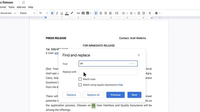Expand bulleted list options arrow
This screenshot has width=200, height=112.
pos(135,13)
